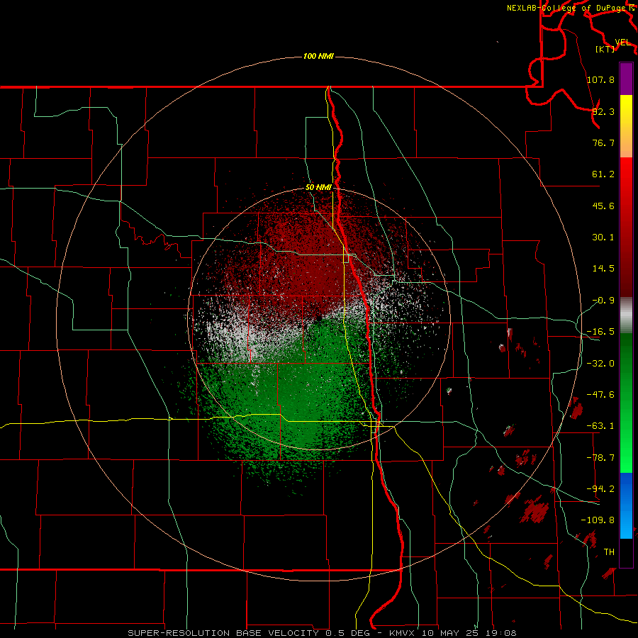Click the -78.7 legend value
Image resolution: width=638 pixels, height=638 pixels.
600,458
